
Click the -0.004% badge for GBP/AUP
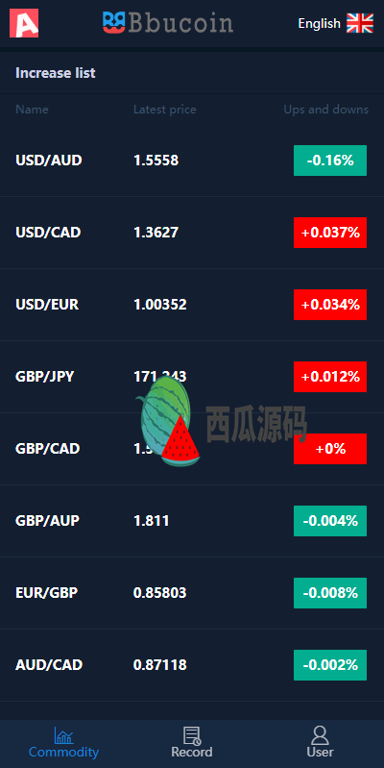coord(330,521)
